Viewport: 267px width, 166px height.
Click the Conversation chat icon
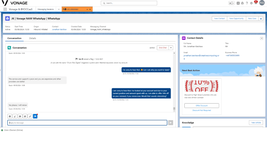click(9, 48)
